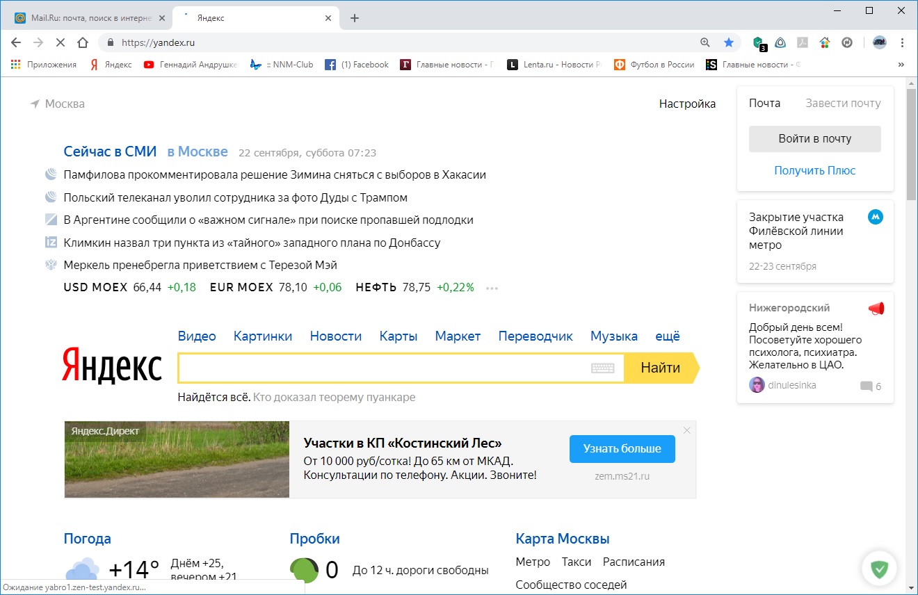Click the «Войти в почту» button
This screenshot has width=918, height=595.
814,138
